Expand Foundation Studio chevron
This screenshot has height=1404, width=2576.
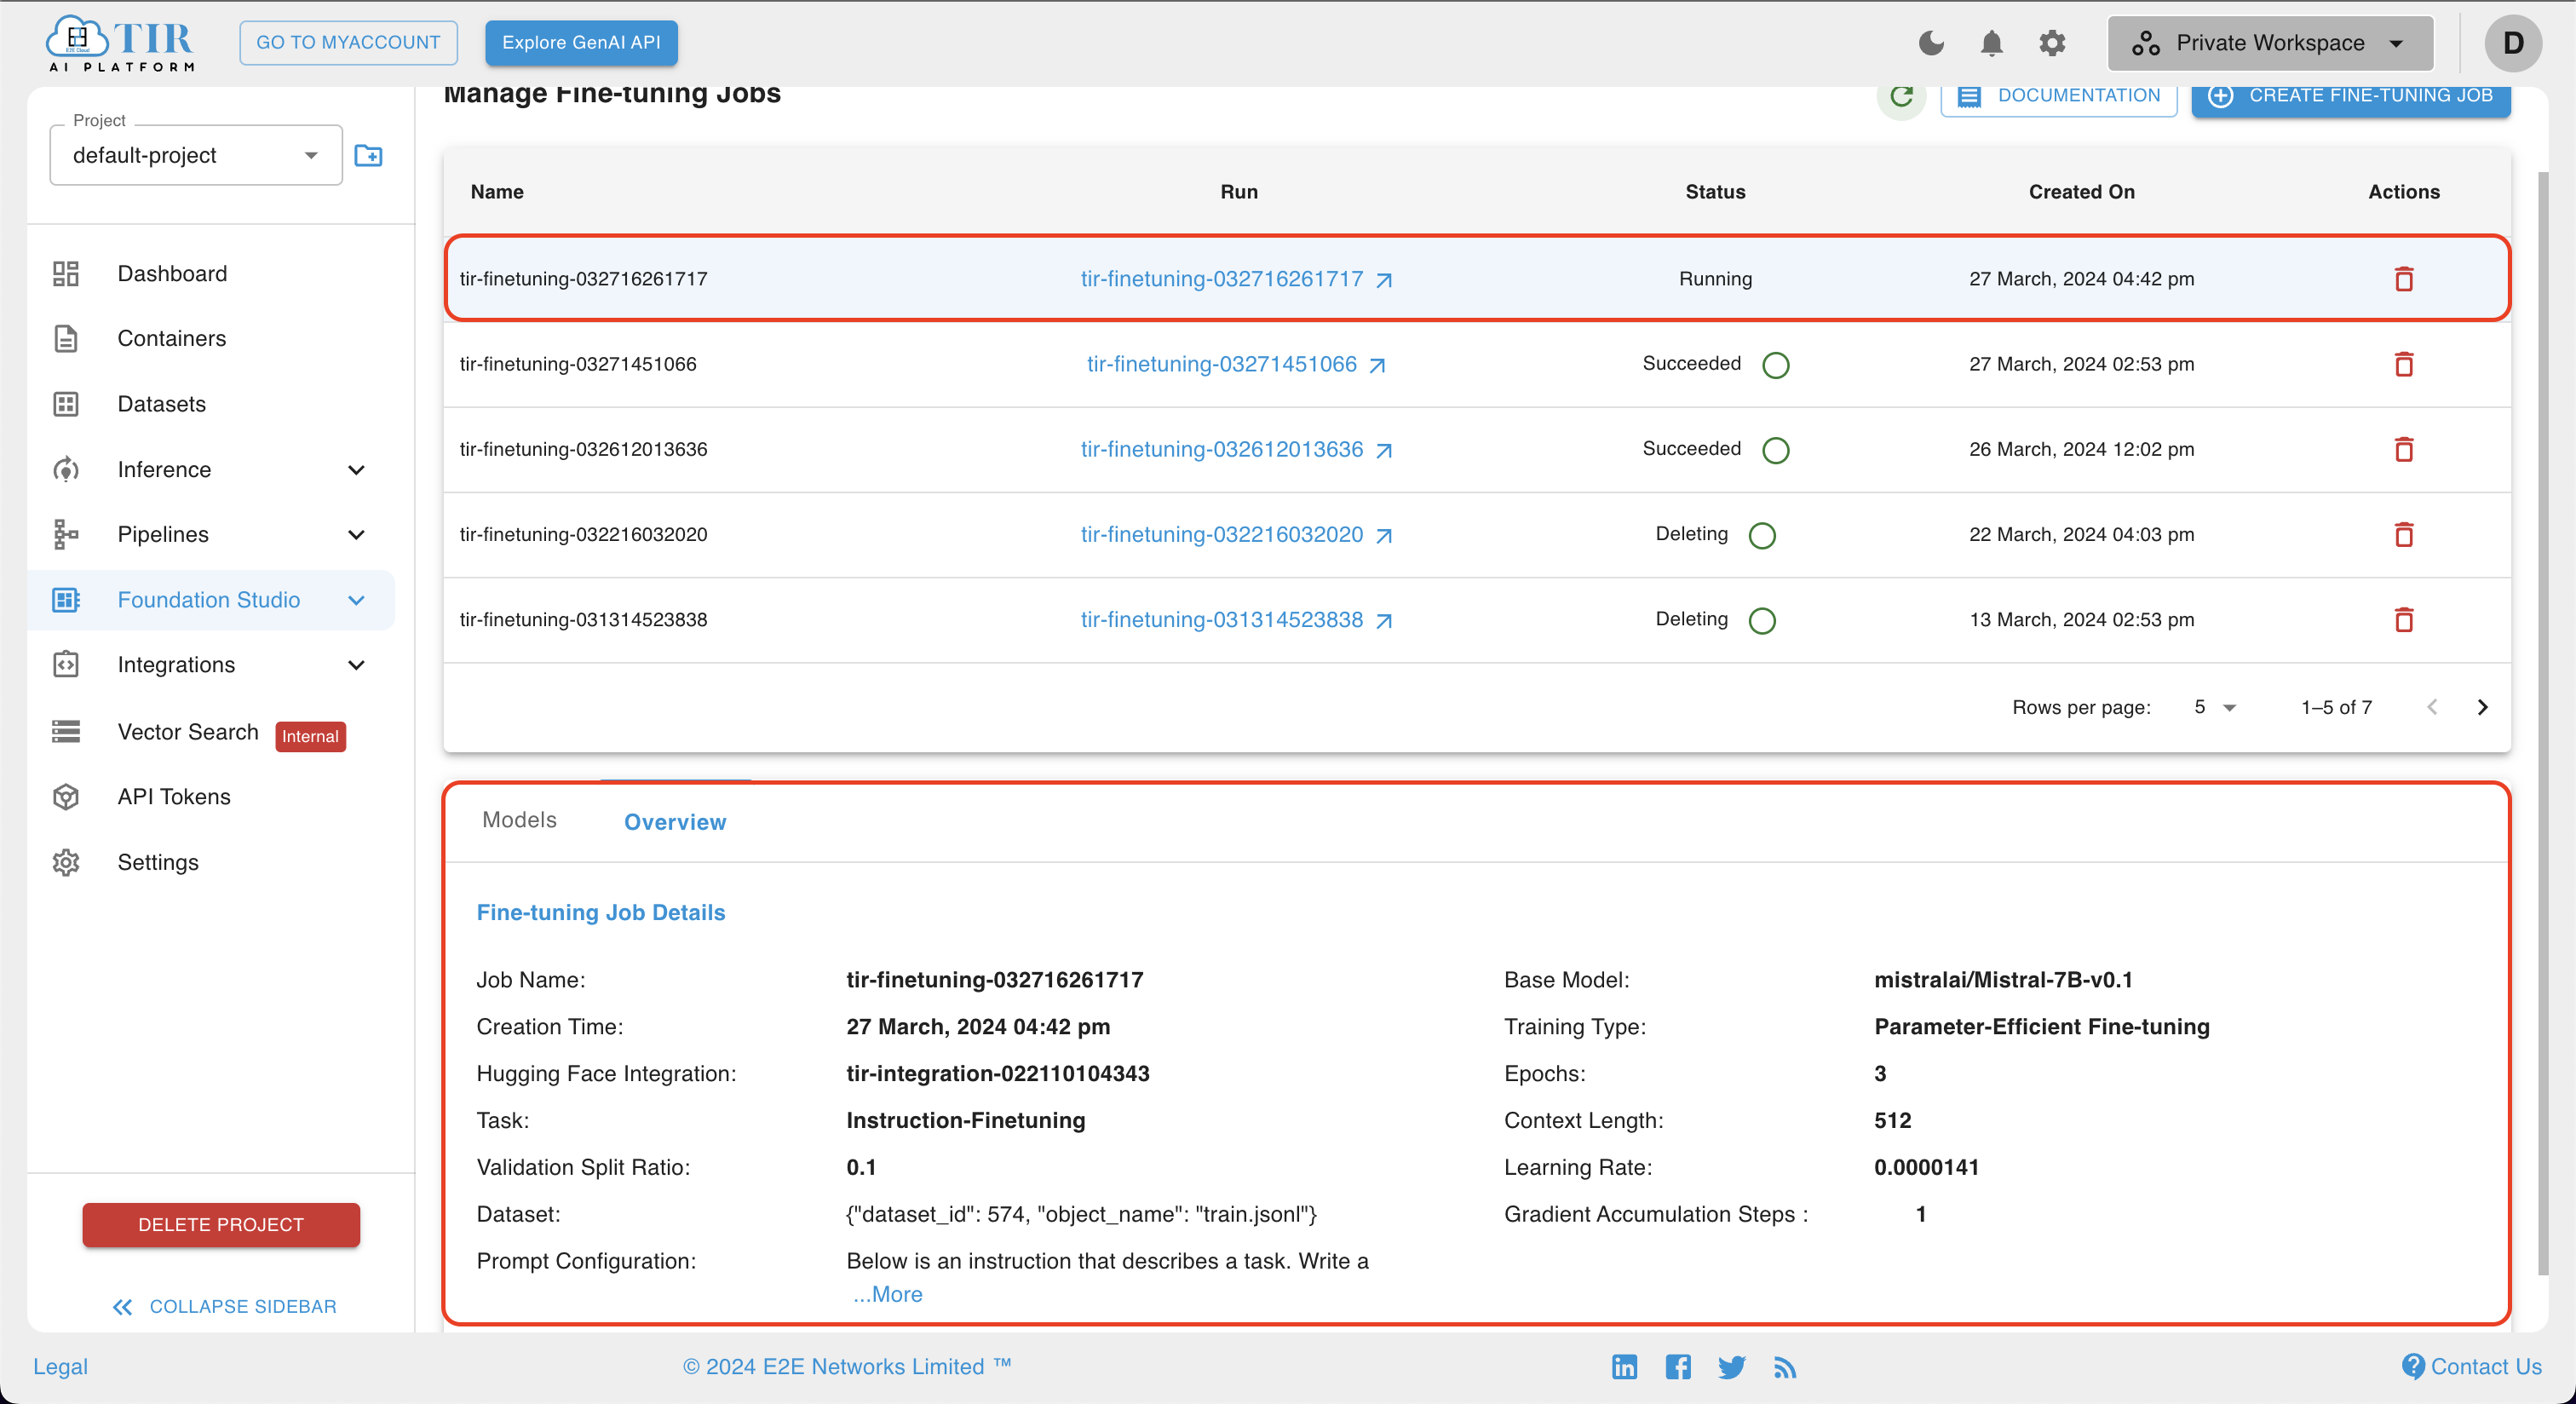pos(356,600)
